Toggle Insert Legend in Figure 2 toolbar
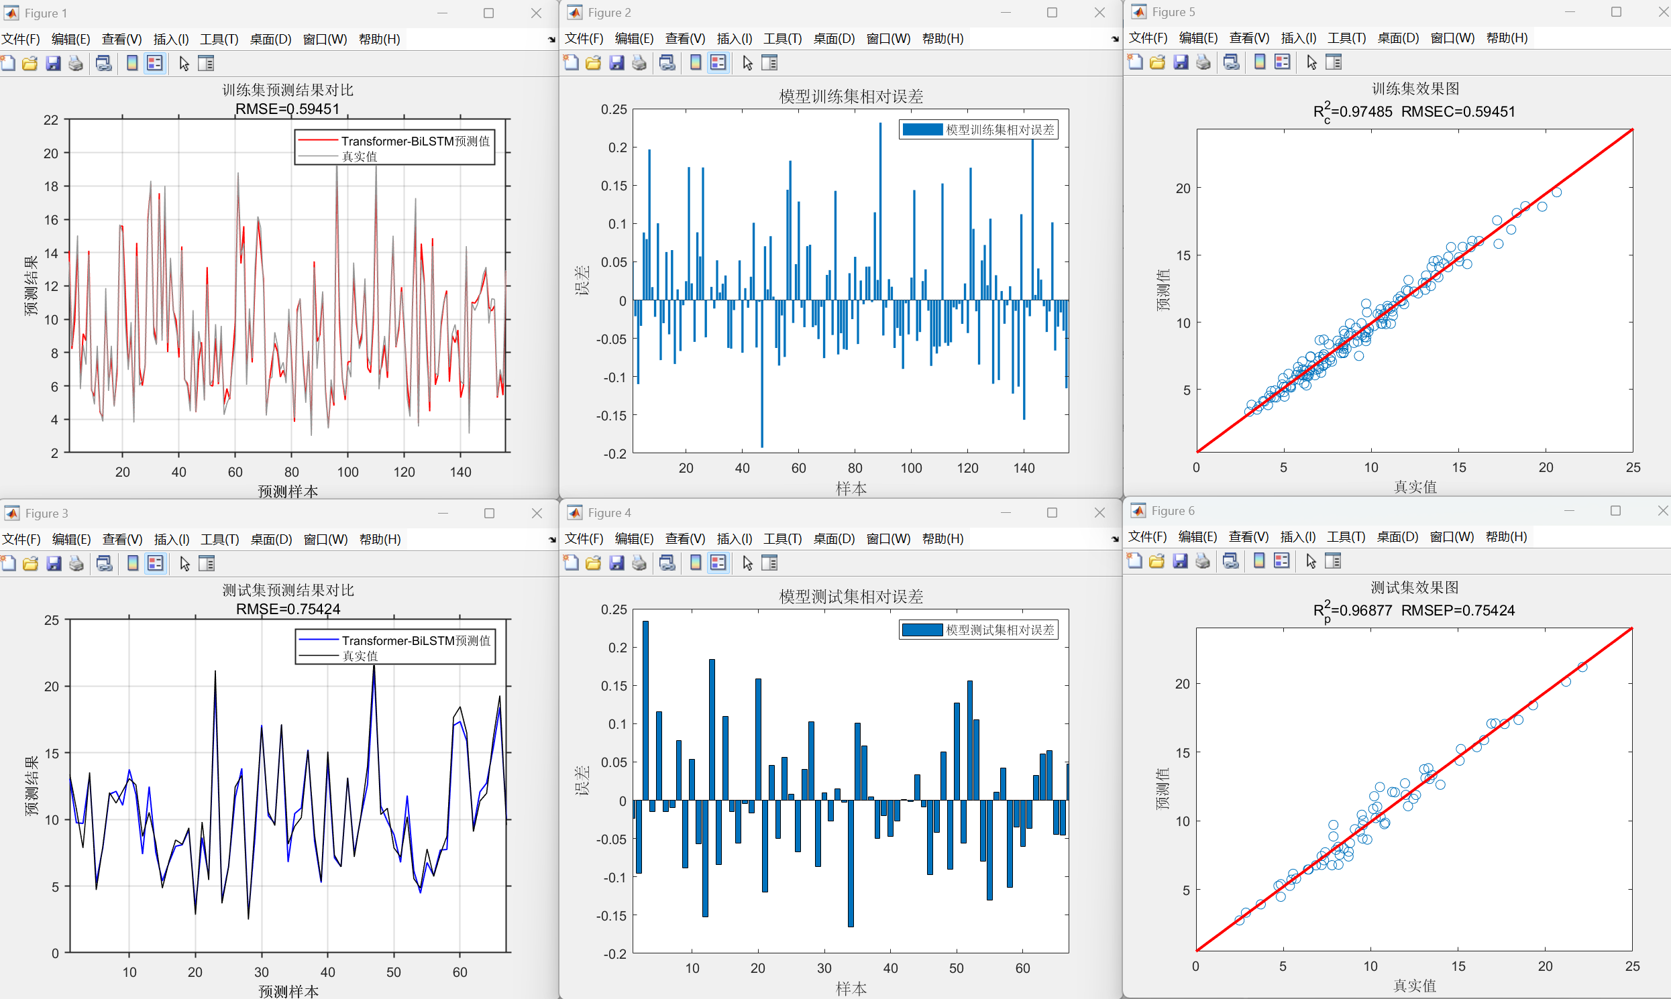 tap(718, 62)
